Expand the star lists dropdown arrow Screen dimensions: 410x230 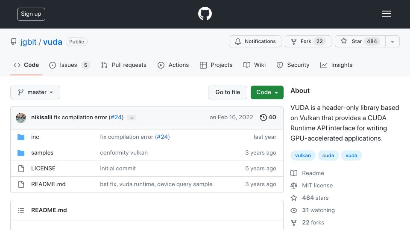[392, 42]
